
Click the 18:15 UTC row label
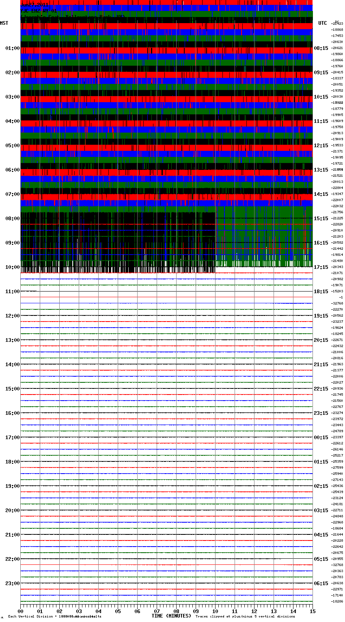pos(321,292)
